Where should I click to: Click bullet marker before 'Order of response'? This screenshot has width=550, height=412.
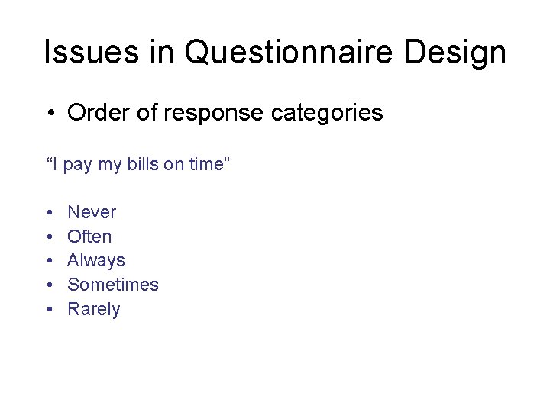tap(49, 114)
